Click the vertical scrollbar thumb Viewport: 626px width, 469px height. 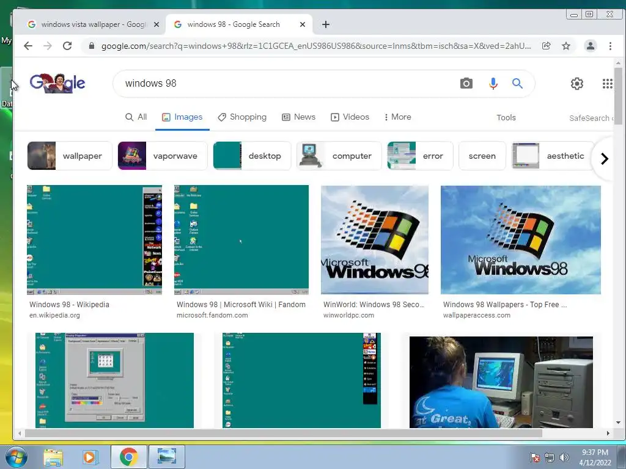point(618,96)
